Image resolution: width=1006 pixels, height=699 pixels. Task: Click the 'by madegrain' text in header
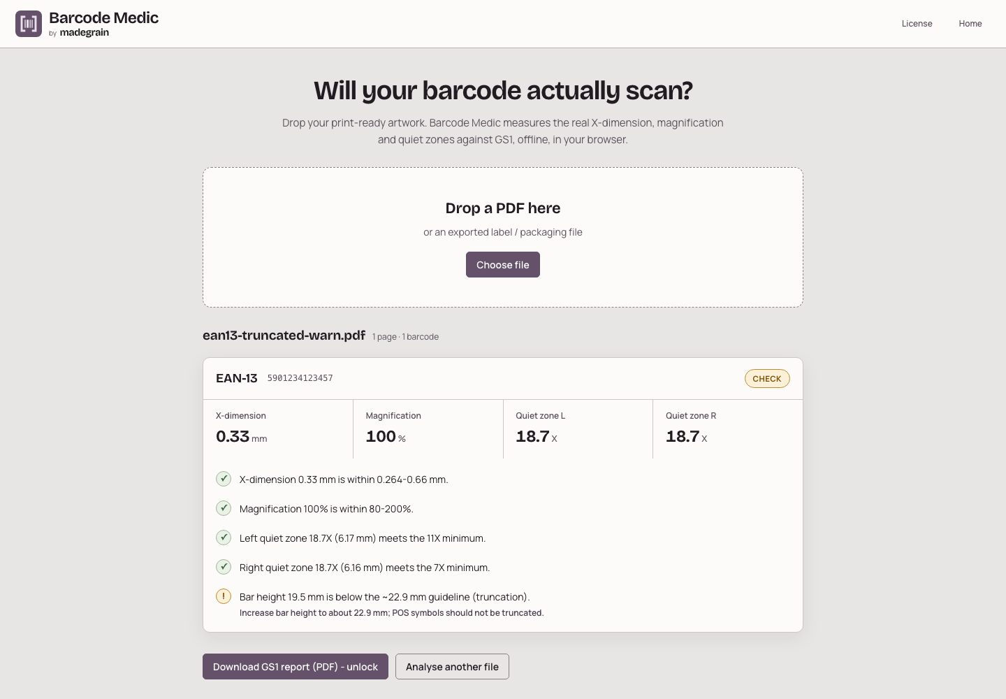pyautogui.click(x=79, y=33)
